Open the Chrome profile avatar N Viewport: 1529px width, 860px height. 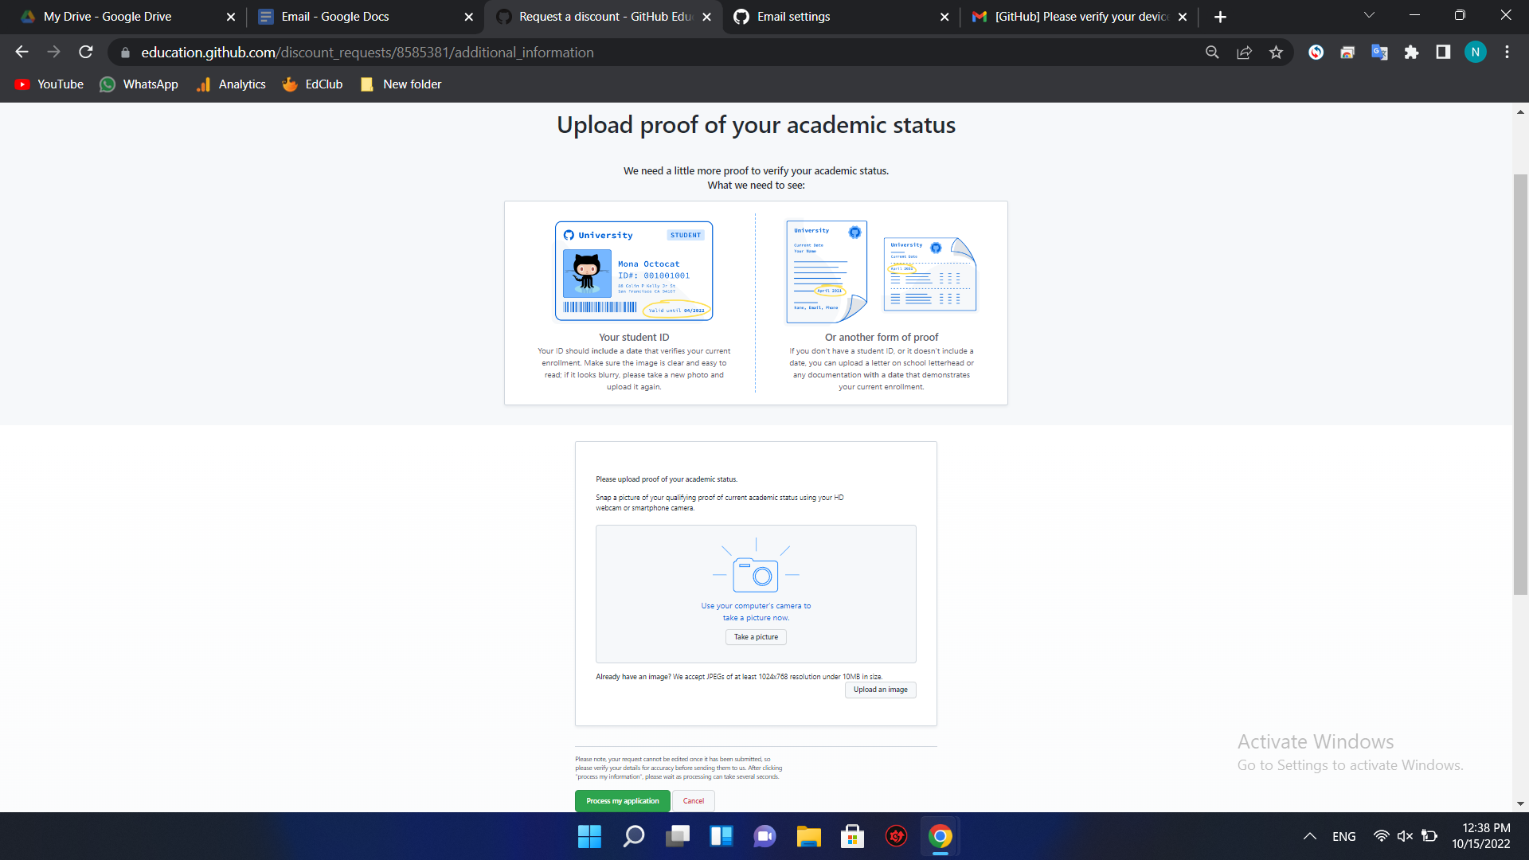pos(1475,53)
